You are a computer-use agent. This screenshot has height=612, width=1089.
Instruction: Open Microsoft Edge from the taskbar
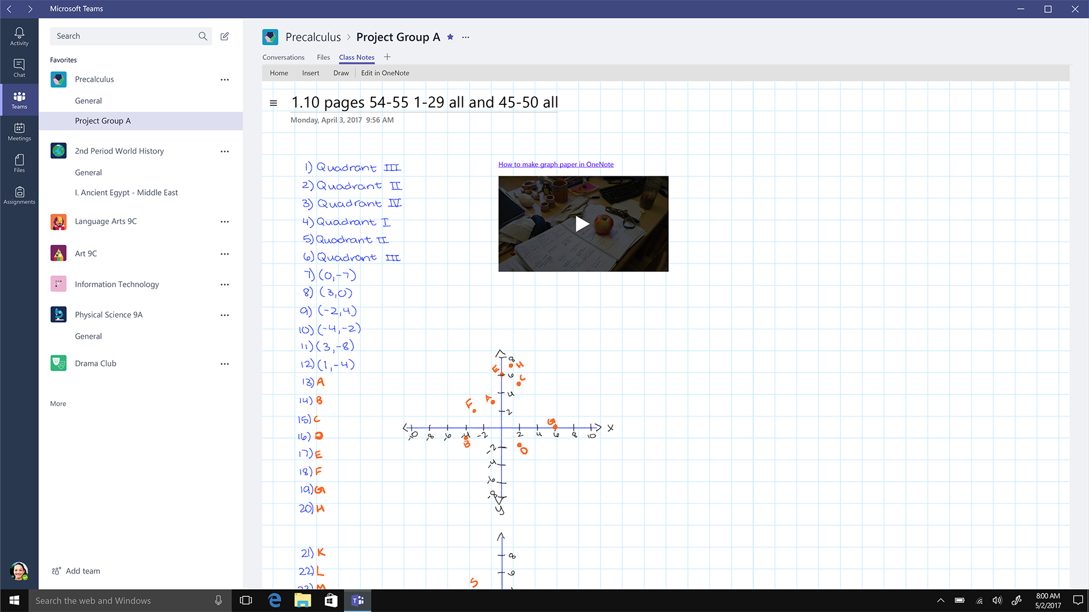[x=275, y=601]
